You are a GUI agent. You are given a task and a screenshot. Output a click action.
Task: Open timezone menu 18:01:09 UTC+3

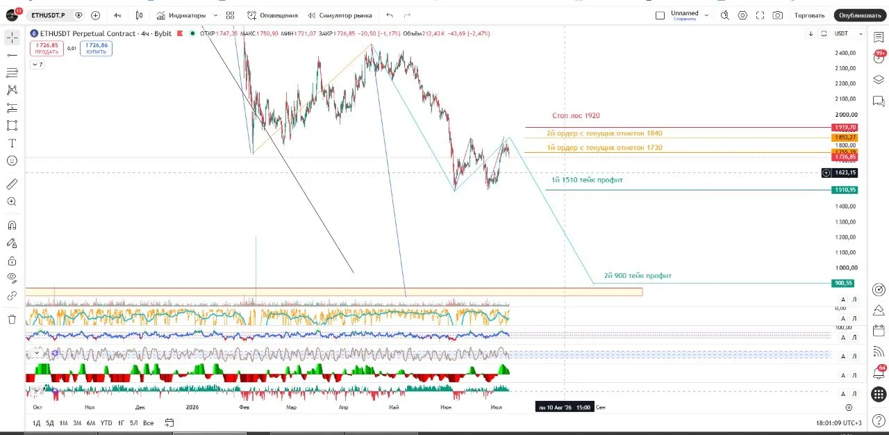coord(839,422)
